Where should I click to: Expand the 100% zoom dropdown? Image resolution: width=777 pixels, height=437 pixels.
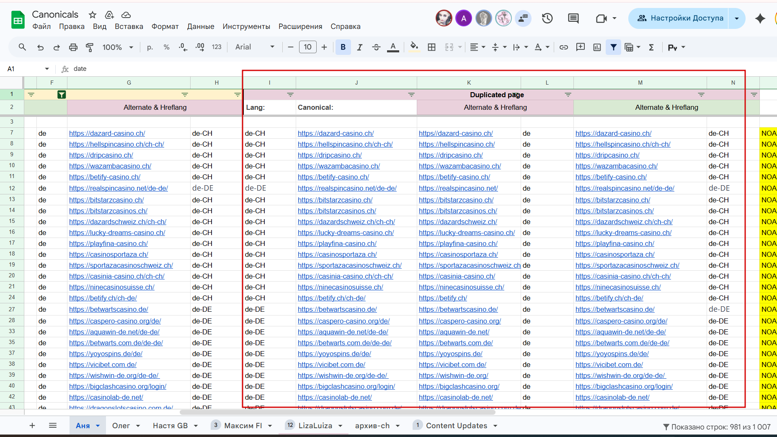coord(118,47)
